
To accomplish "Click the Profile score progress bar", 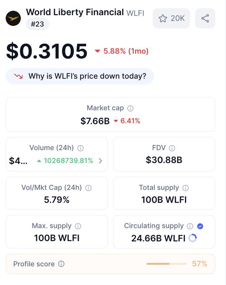I will pyautogui.click(x=167, y=264).
